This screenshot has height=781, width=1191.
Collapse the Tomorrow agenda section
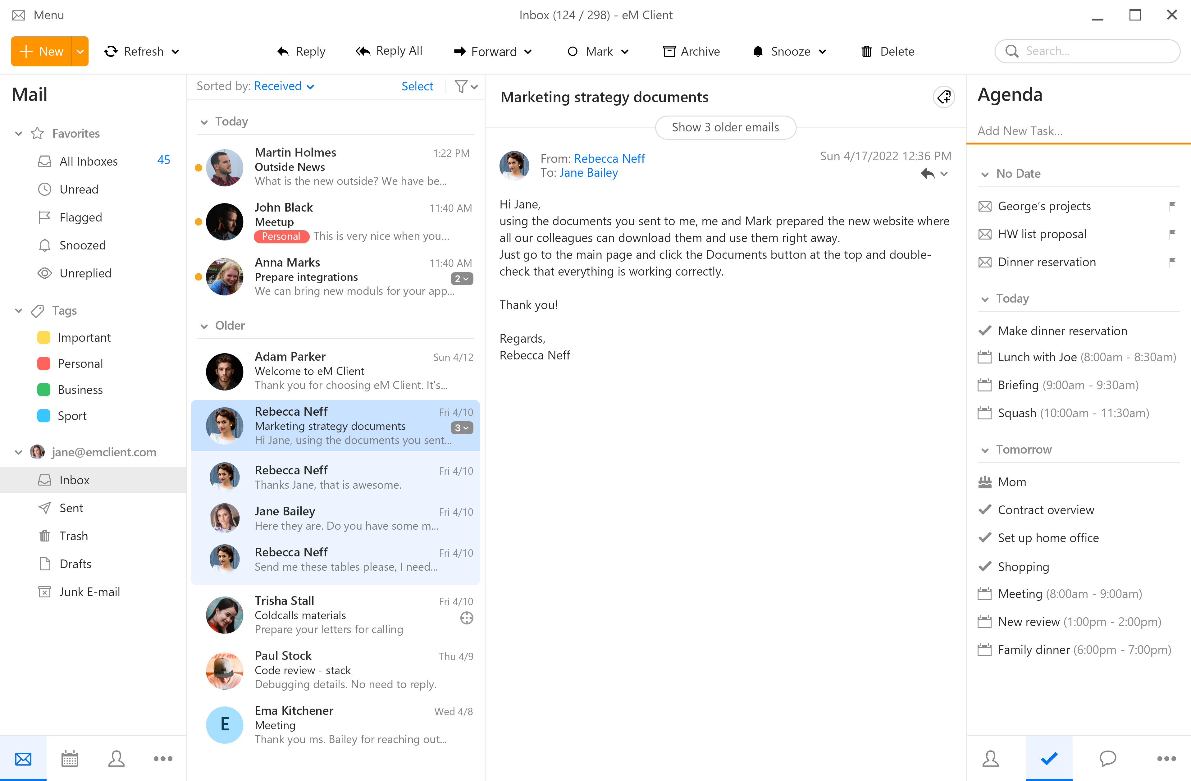[x=985, y=449]
